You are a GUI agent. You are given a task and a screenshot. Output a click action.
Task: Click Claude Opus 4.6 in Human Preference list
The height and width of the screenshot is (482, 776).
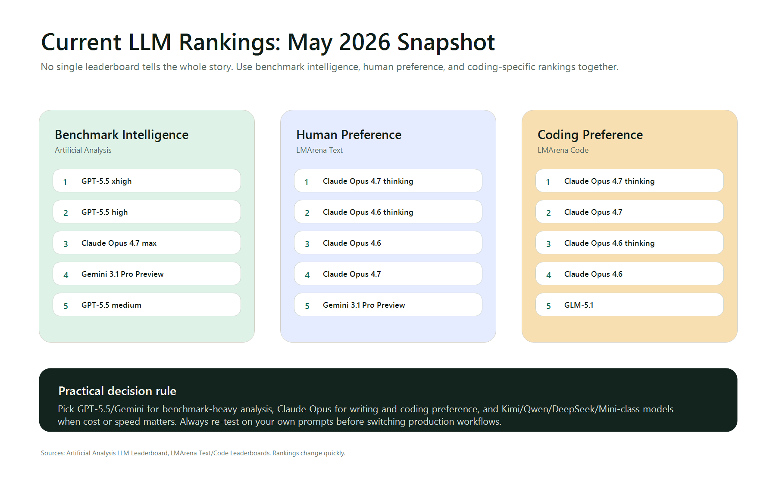[x=388, y=243]
